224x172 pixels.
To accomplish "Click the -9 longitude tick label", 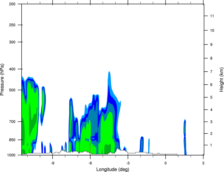I will pyautogui.click(x=52, y=163).
